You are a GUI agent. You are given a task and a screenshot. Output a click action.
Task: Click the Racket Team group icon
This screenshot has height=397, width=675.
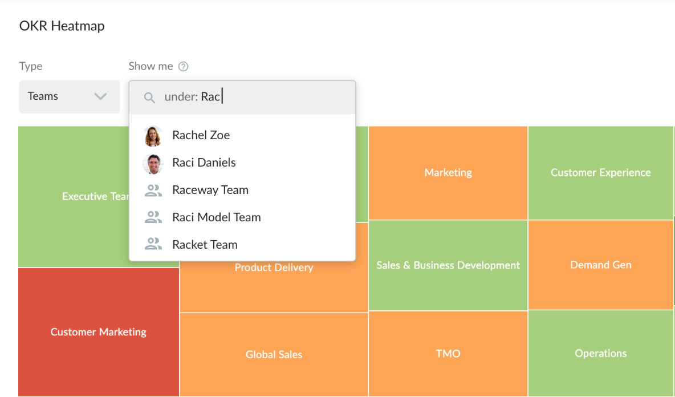[153, 245]
